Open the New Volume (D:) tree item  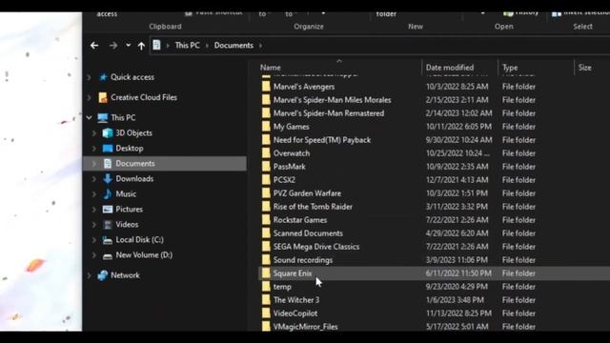pos(144,255)
